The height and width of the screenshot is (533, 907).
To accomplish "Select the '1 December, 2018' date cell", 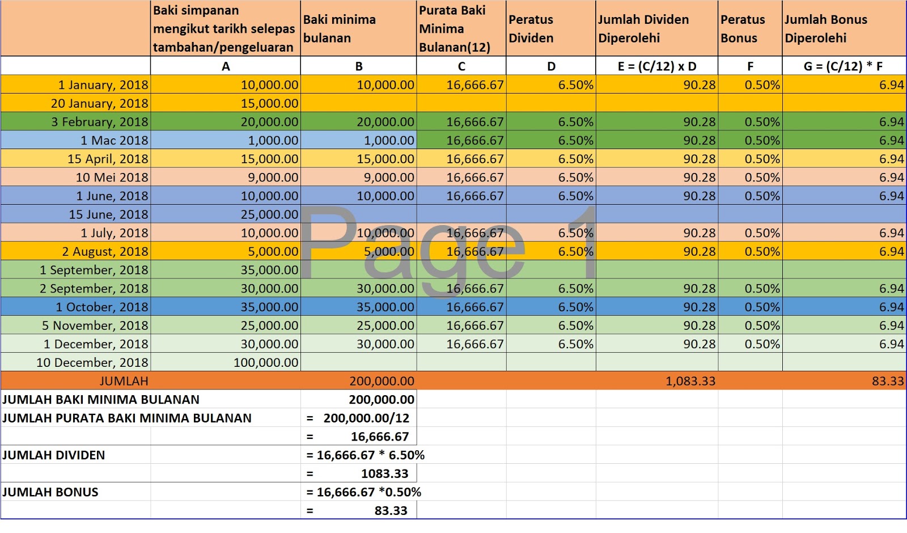I will pyautogui.click(x=75, y=344).
